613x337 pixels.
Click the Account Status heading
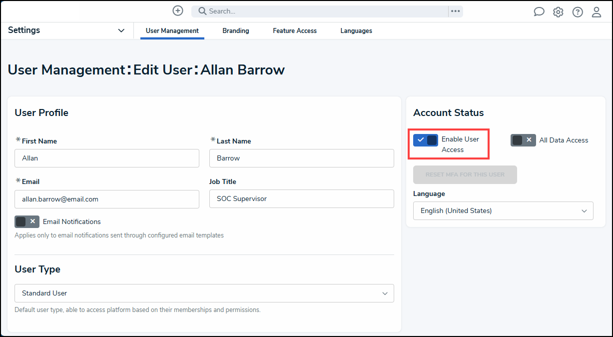pos(449,112)
